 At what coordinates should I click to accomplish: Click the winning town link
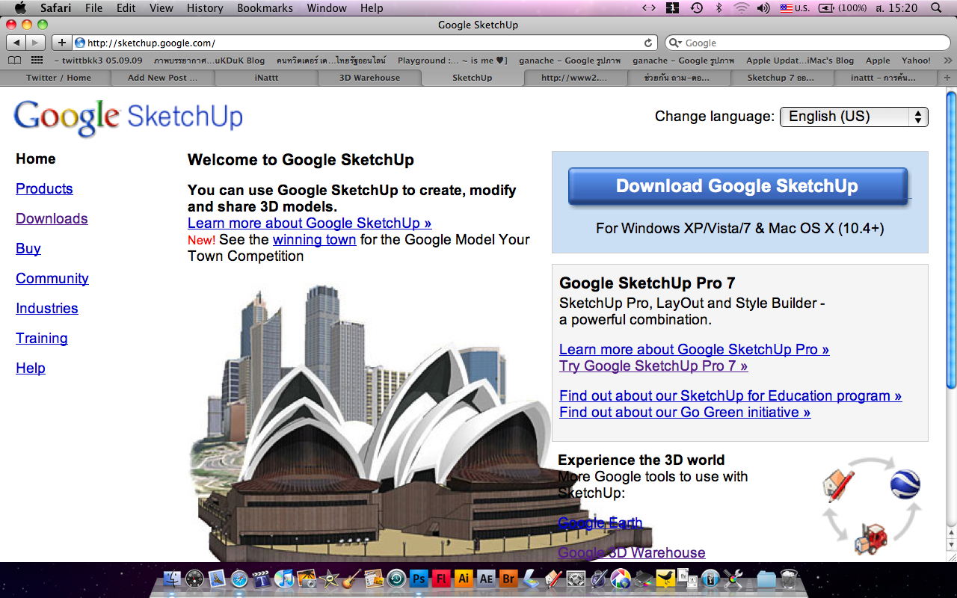point(314,240)
